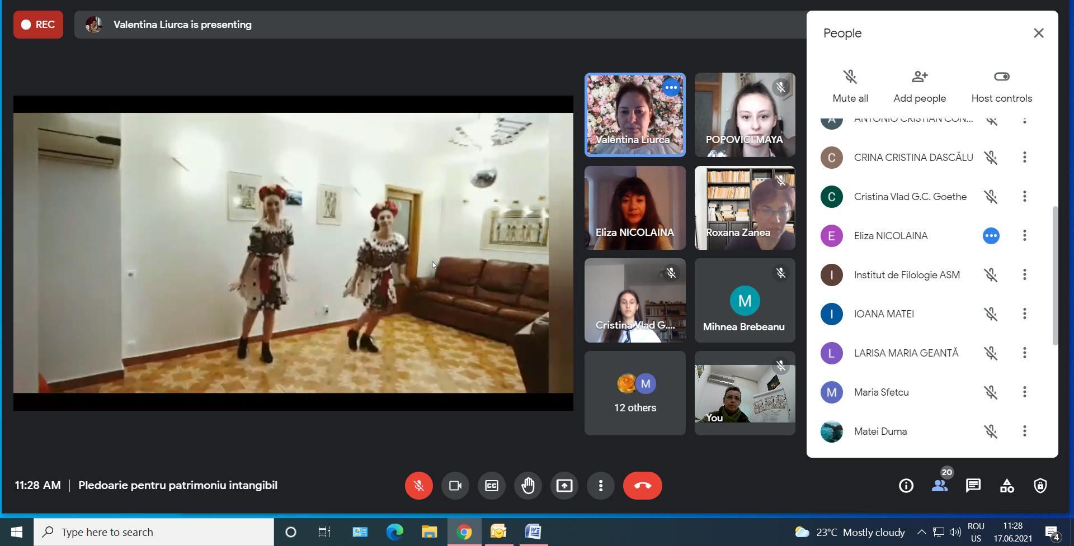Screen dimensions: 1074x546
Task: Click the REC recording indicator
Action: pos(38,25)
